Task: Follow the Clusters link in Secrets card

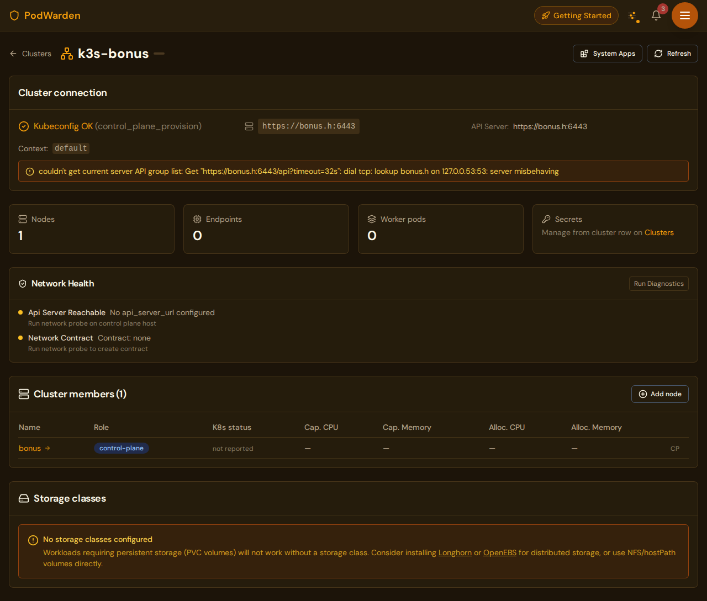Action: [x=659, y=232]
